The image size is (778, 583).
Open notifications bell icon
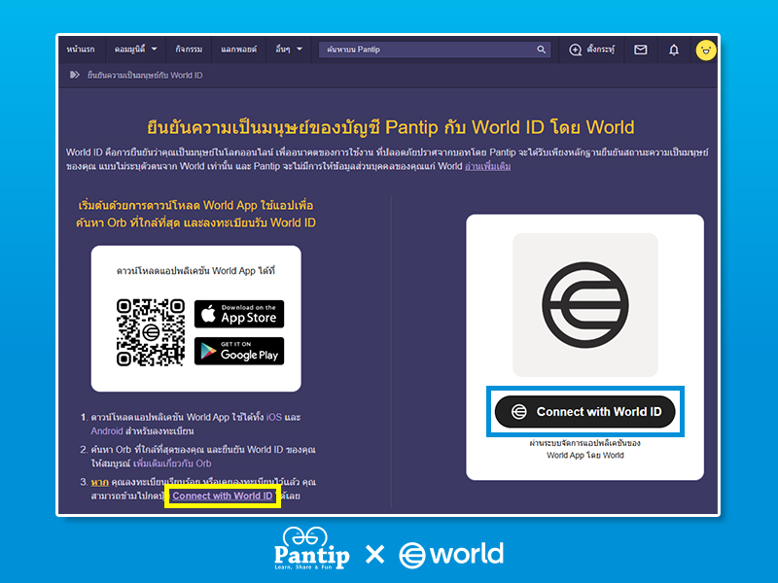click(x=674, y=50)
